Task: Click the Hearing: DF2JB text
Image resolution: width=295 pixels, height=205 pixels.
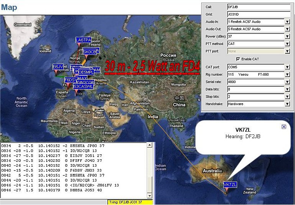Action: point(243,137)
